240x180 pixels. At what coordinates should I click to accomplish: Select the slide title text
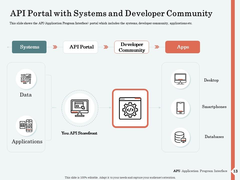111,13
